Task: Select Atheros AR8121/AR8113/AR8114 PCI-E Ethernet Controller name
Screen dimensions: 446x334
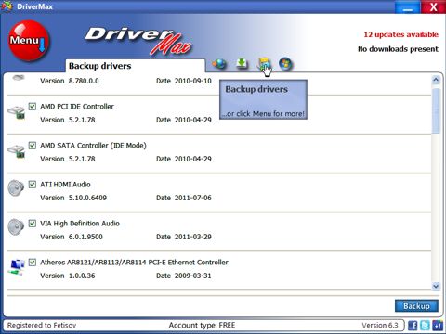Action: [x=134, y=263]
